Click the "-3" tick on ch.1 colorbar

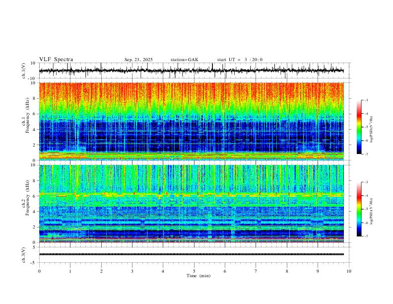pyautogui.click(x=366, y=100)
